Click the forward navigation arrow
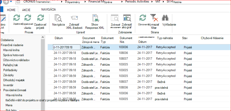231x111 pixels. click(6, 2)
